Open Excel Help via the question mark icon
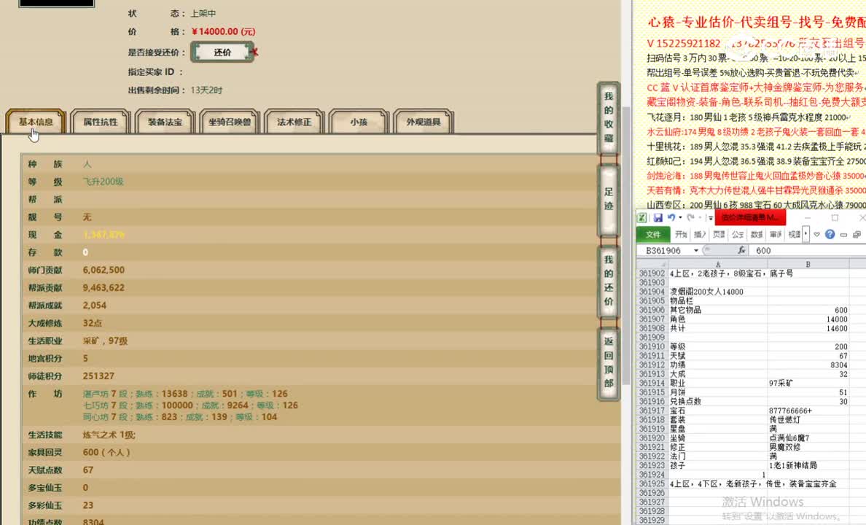866x525 pixels. 830,234
